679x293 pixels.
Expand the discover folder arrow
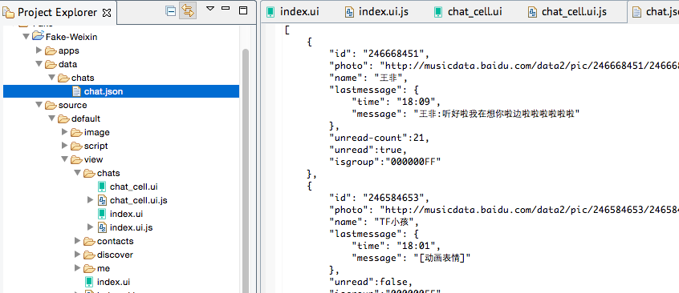click(x=78, y=255)
